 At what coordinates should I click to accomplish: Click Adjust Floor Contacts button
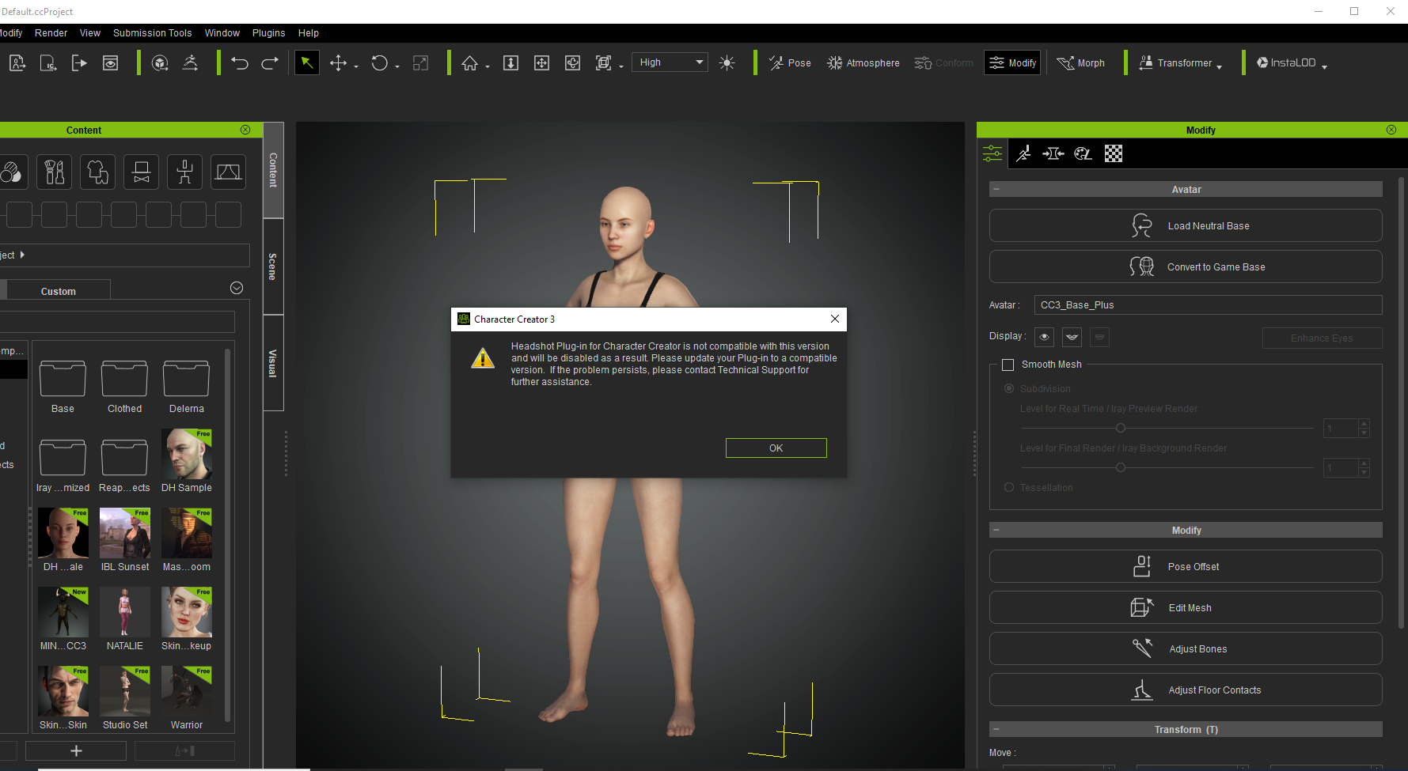coord(1185,690)
